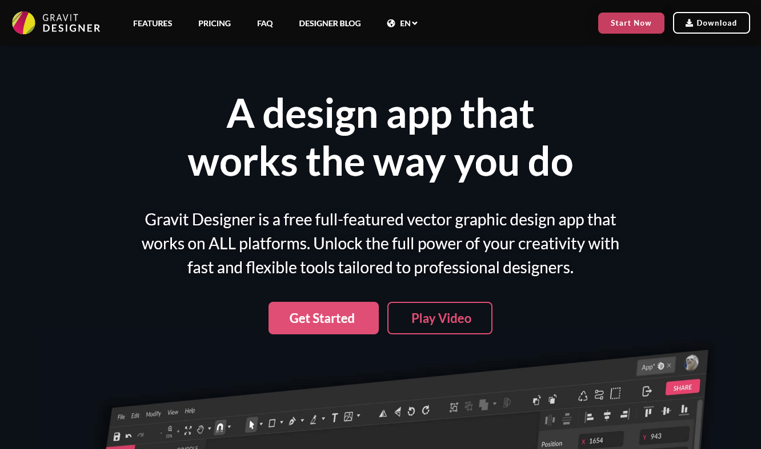
Task: Click the Group selection icon
Action: 454,407
